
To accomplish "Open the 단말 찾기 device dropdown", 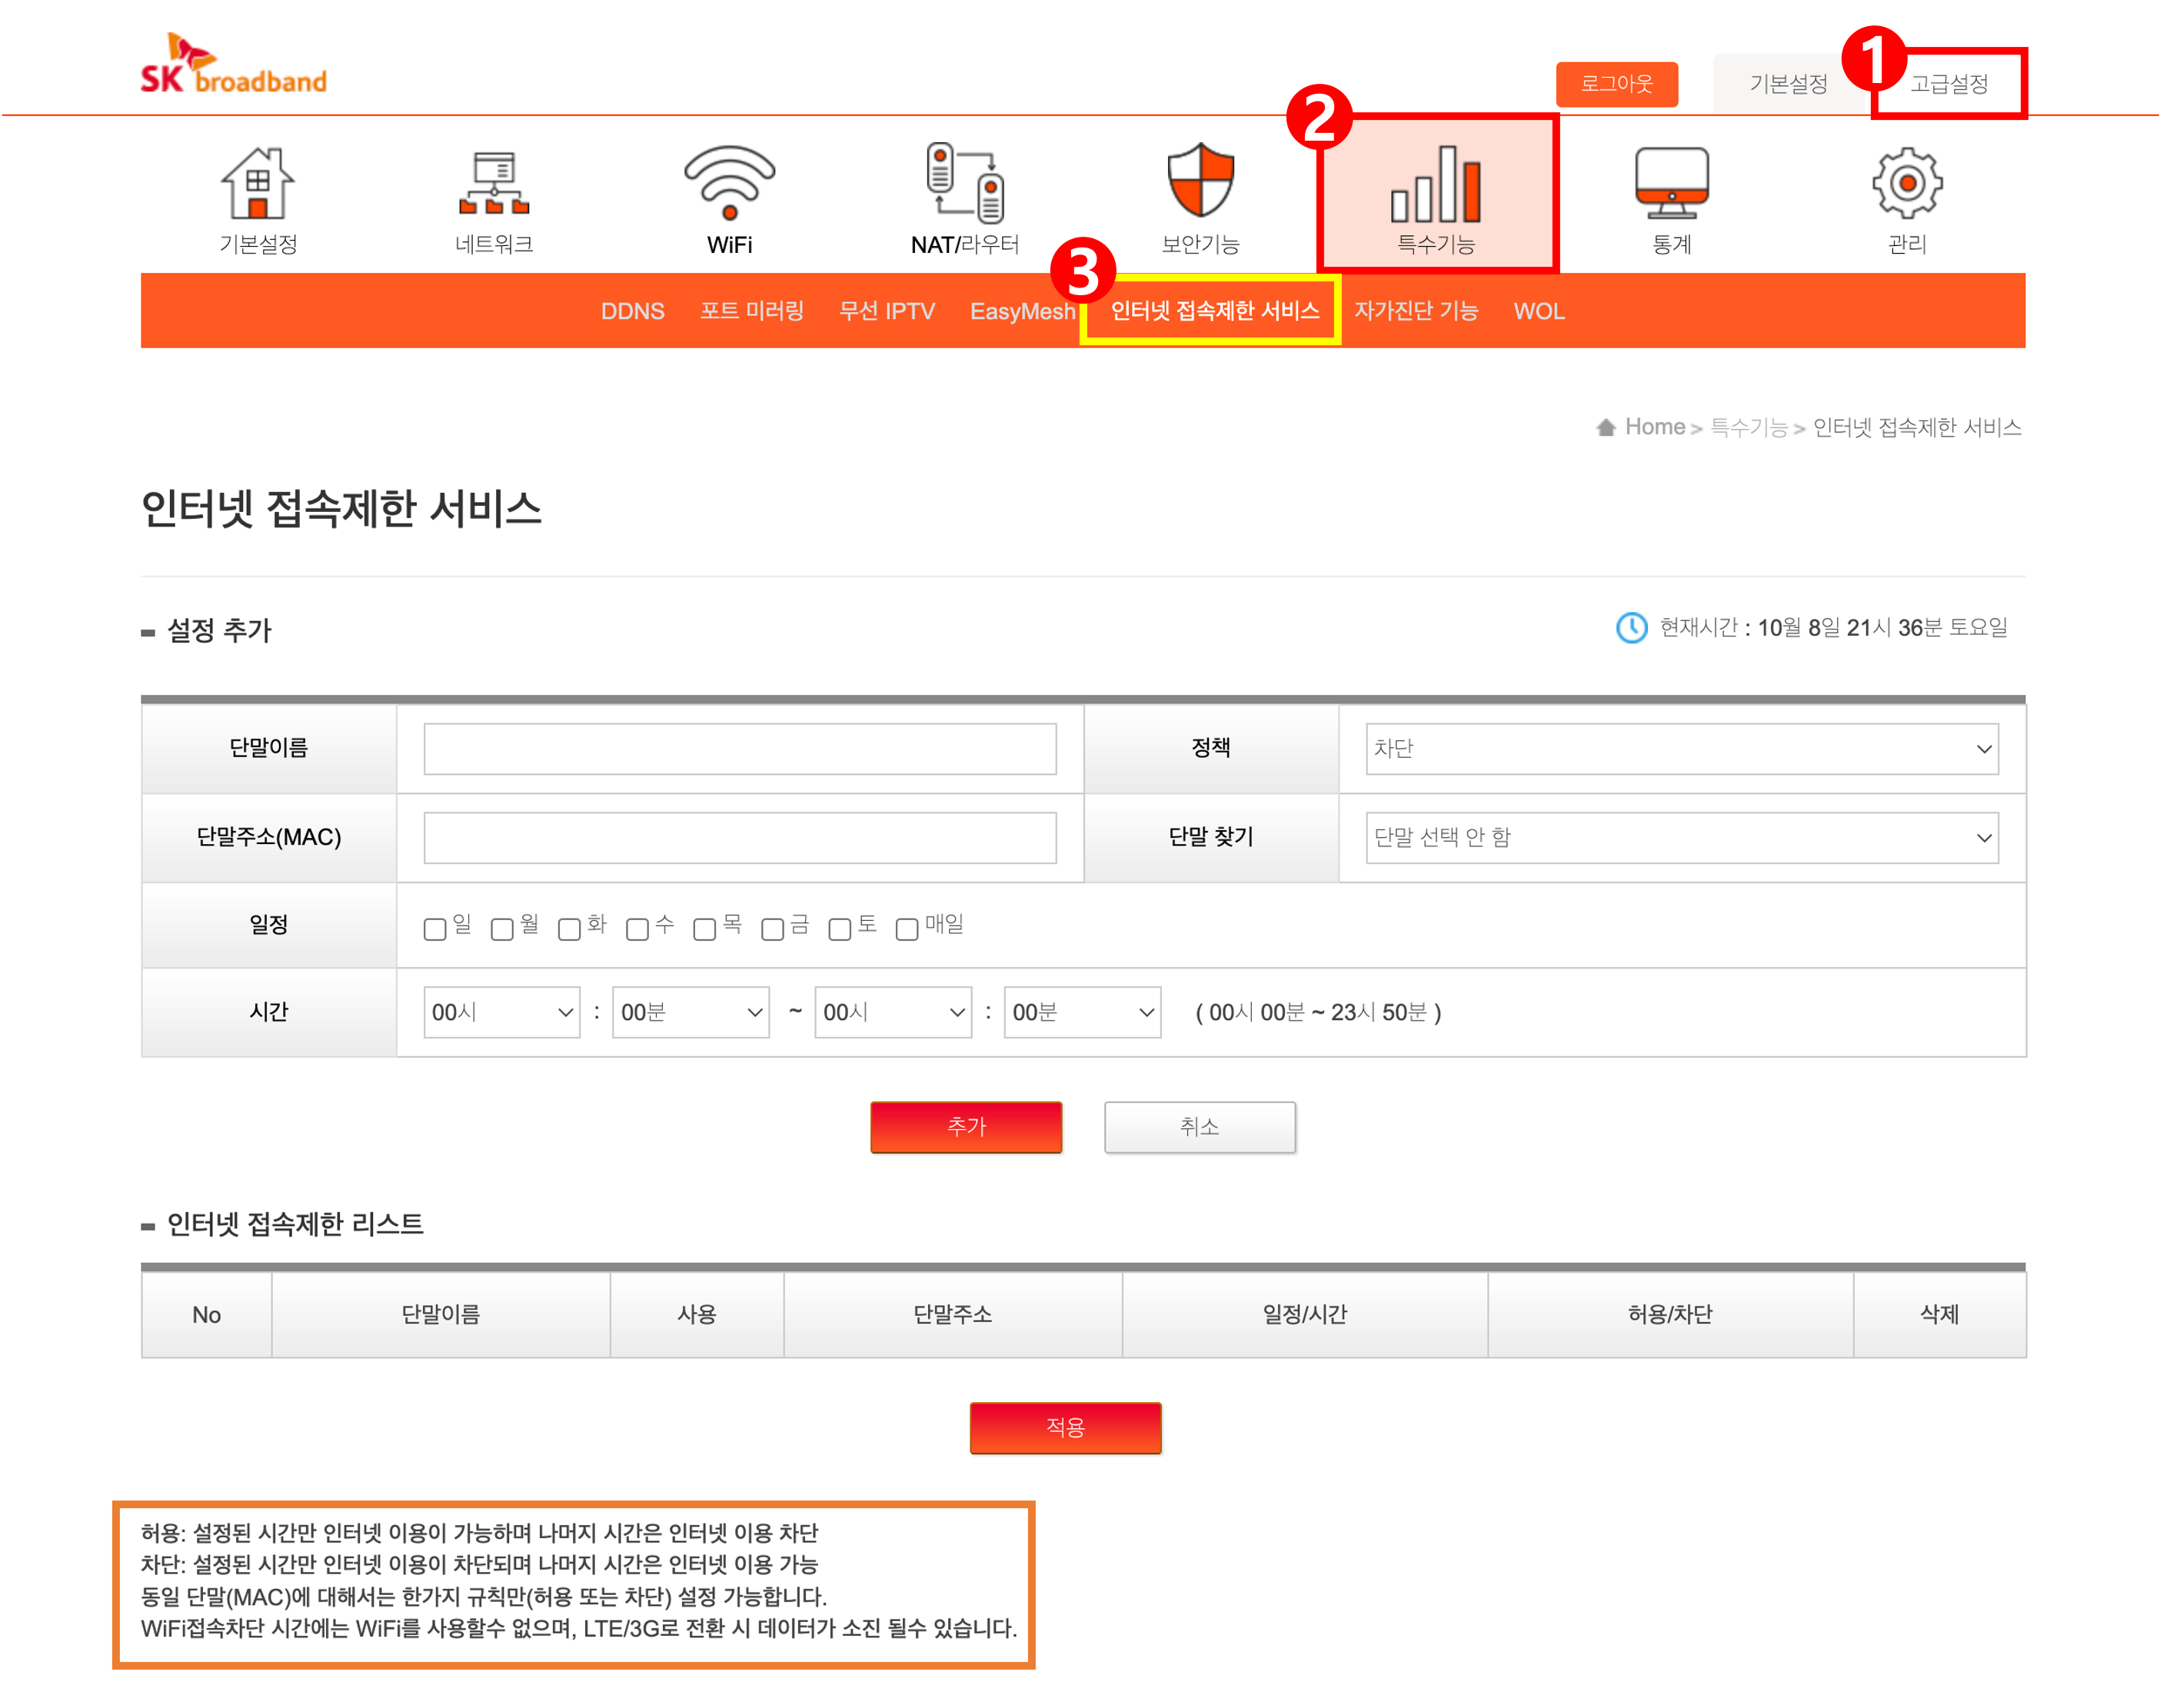I will (x=1682, y=838).
